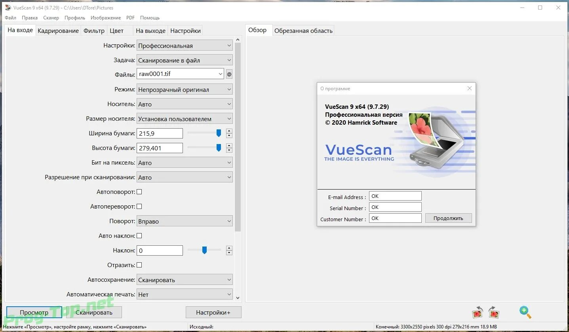Open the Помощь menu
This screenshot has height=332, width=569.
click(x=150, y=18)
